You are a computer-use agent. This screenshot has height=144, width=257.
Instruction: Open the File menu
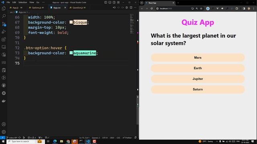click(x=8, y=2)
